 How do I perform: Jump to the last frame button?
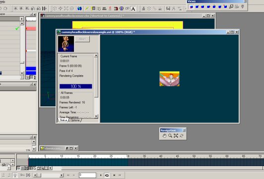(120, 176)
